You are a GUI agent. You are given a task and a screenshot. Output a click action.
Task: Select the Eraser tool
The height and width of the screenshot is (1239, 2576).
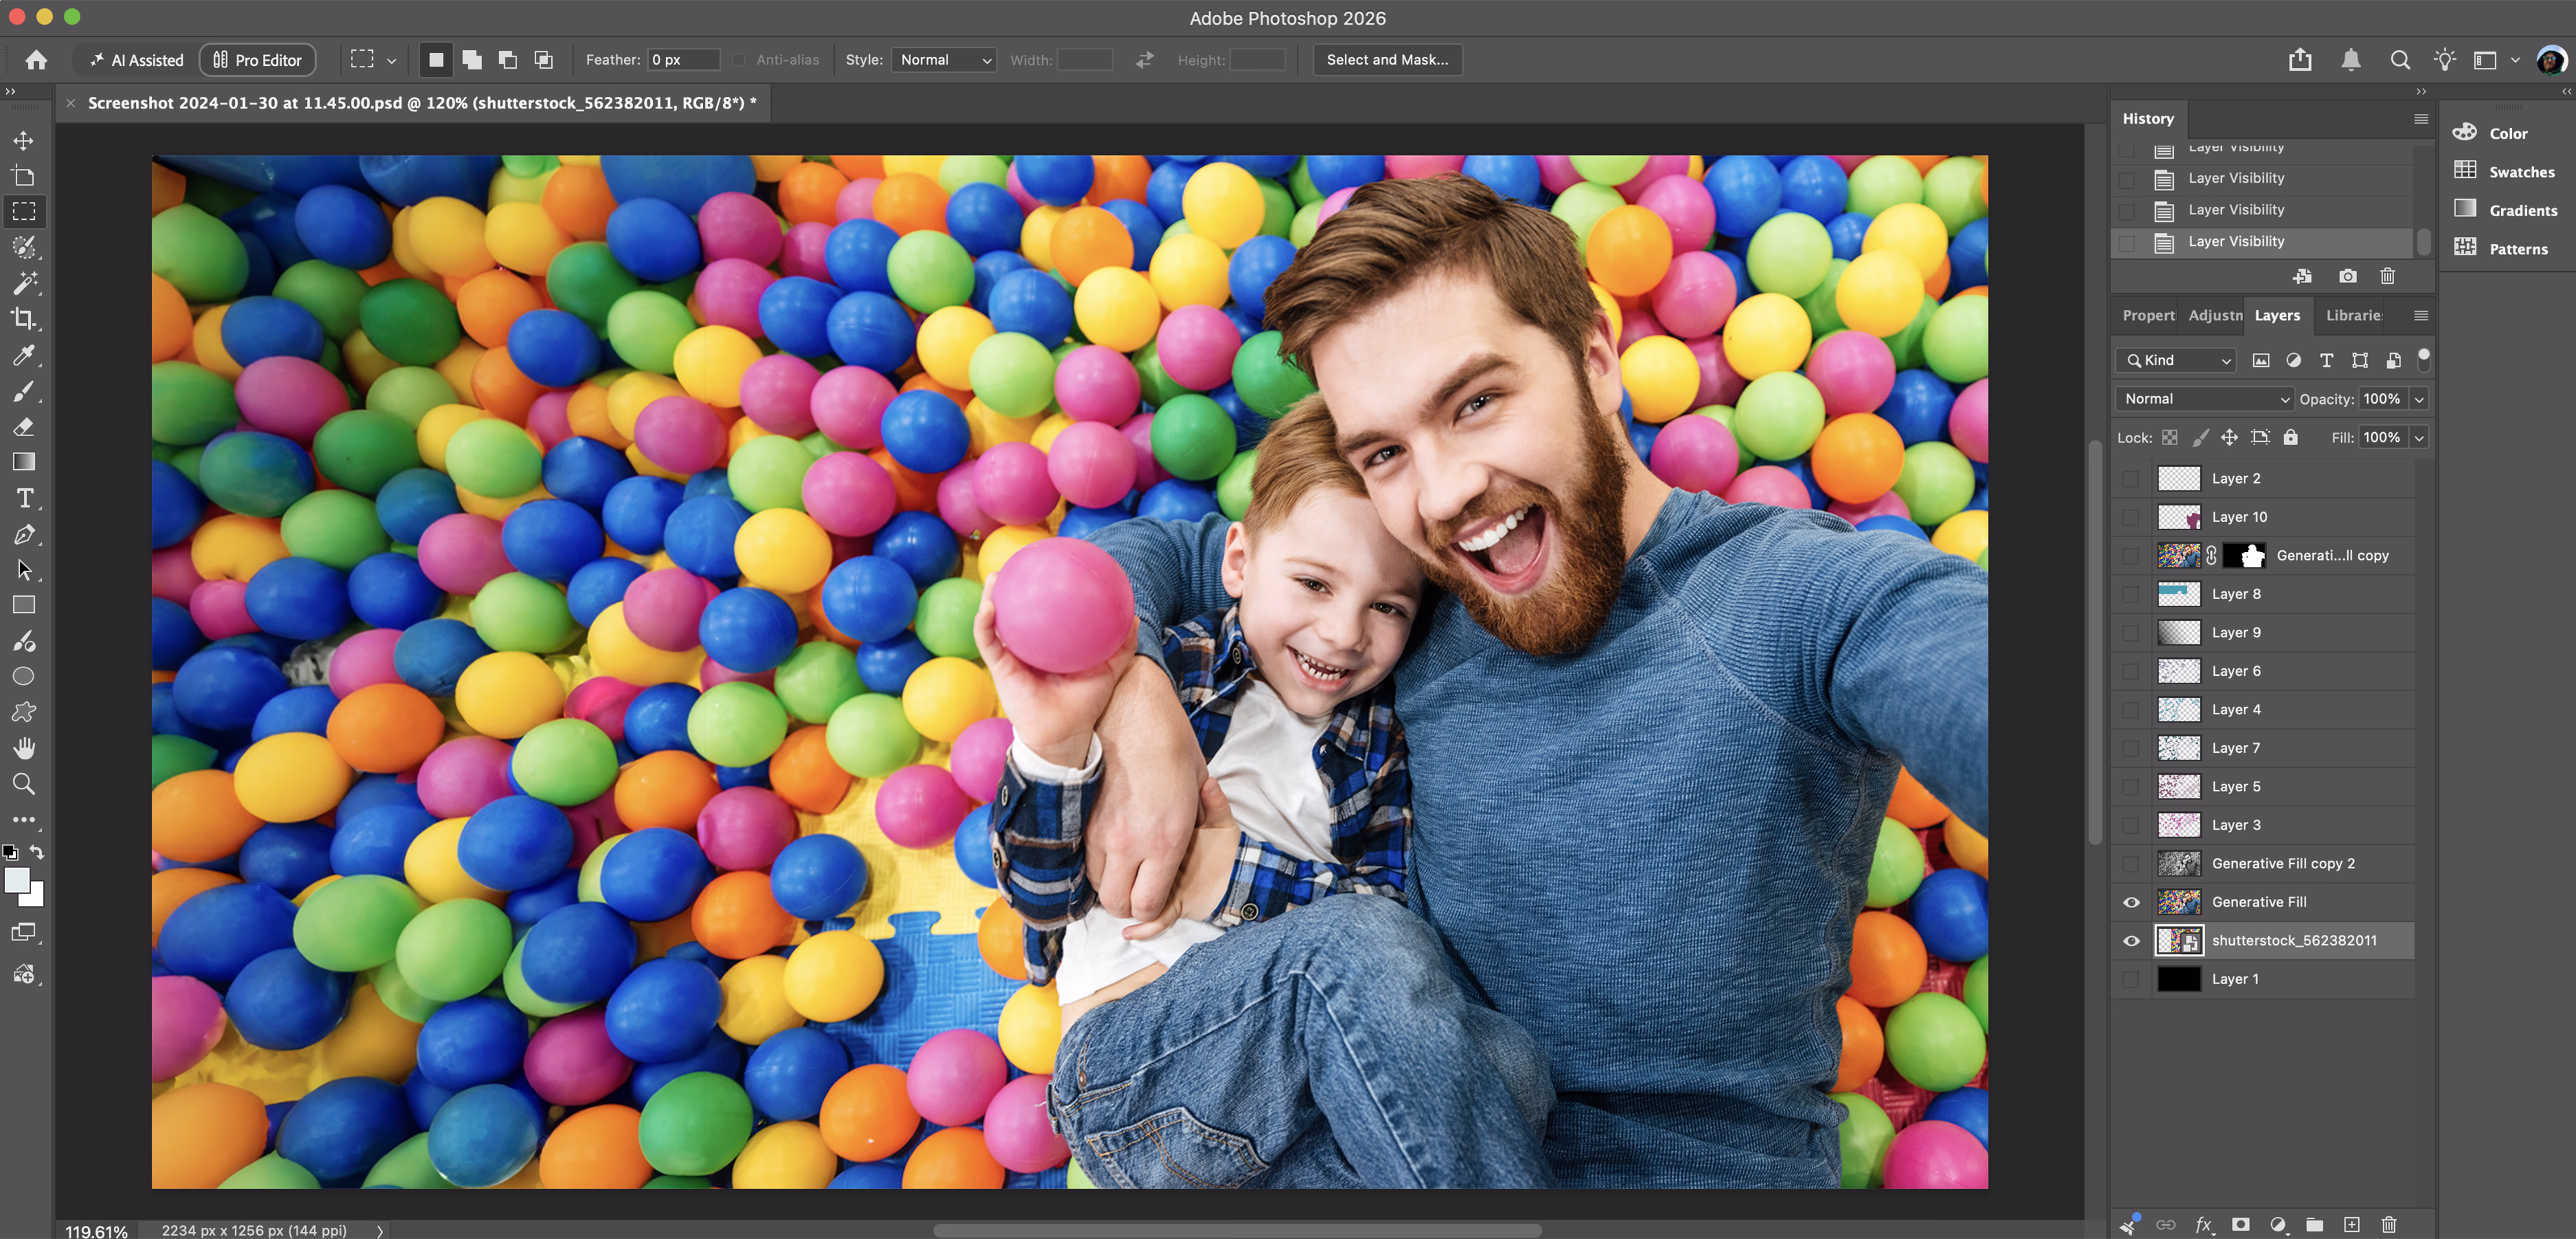click(x=24, y=427)
